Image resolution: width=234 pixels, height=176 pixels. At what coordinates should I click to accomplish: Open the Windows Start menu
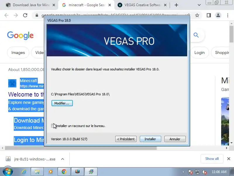point(8,172)
